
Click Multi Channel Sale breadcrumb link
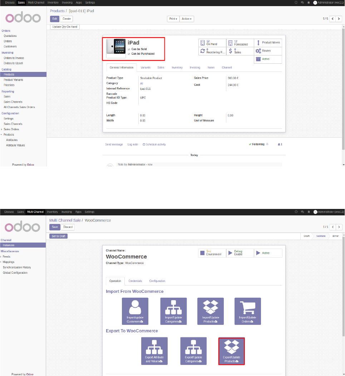[x=65, y=220]
